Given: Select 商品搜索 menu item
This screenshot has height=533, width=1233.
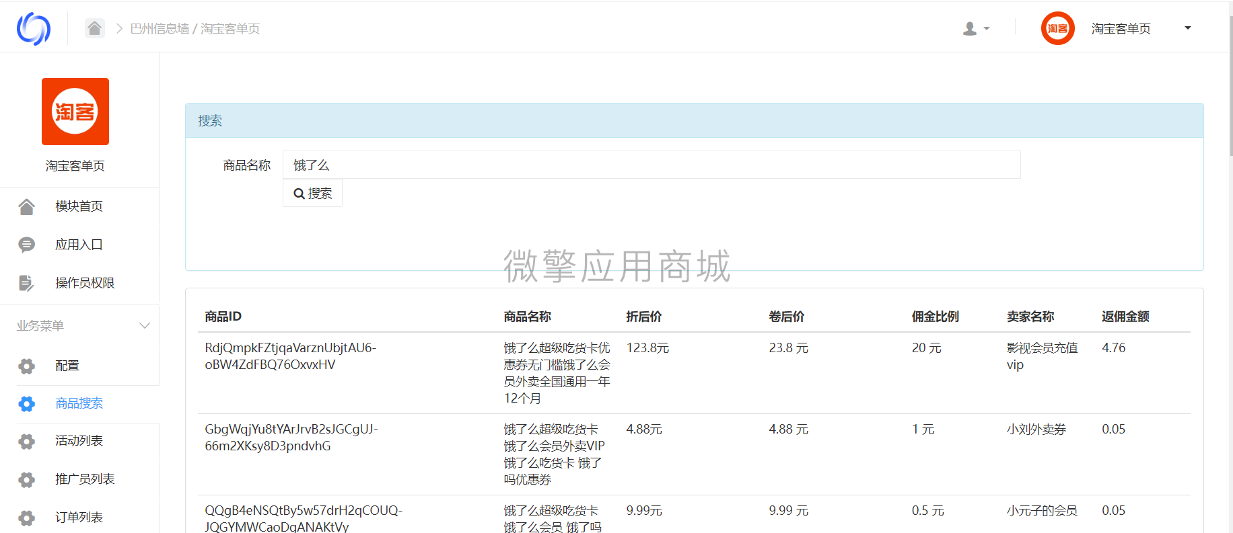Looking at the screenshot, I should coord(79,403).
